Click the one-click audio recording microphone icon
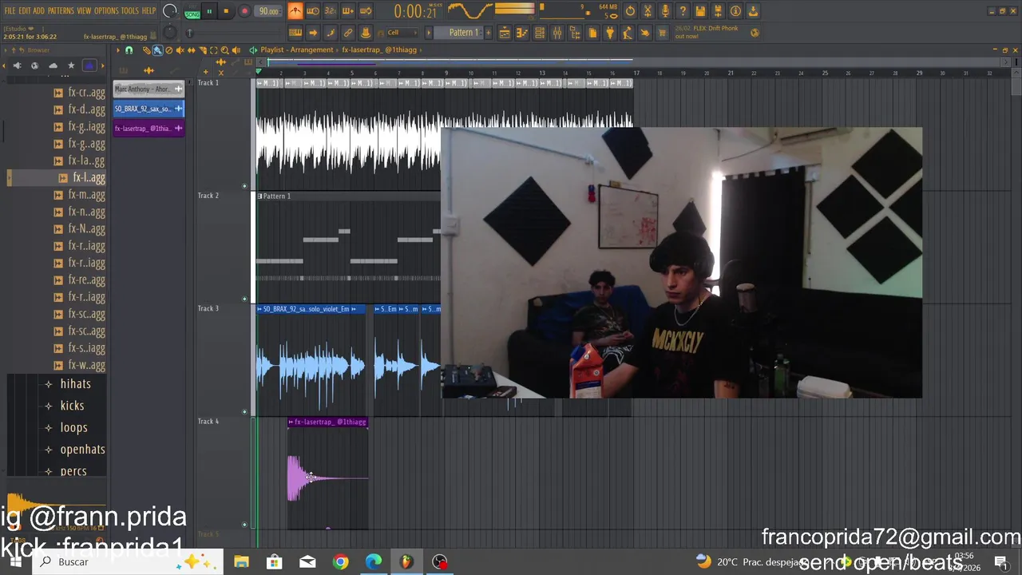The image size is (1022, 575). 665,11
